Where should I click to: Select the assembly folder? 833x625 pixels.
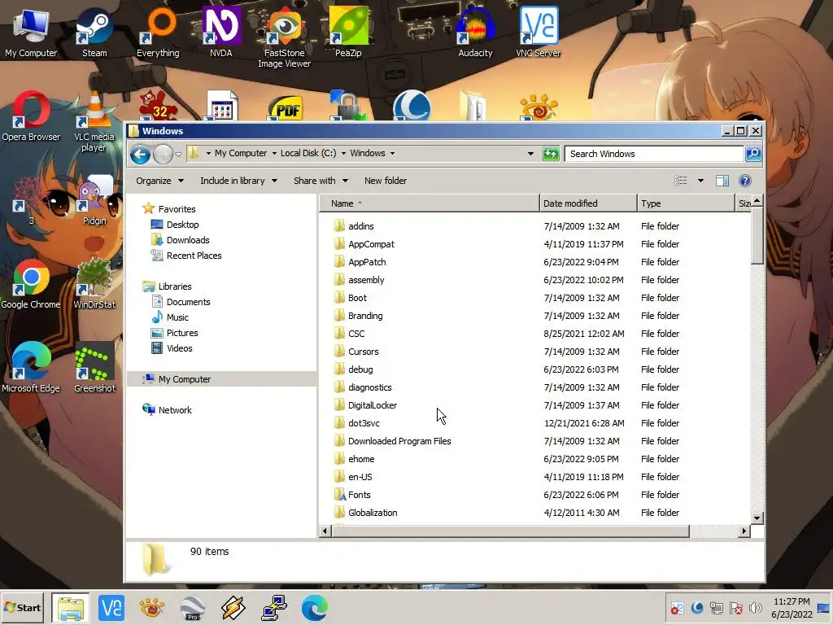click(365, 280)
